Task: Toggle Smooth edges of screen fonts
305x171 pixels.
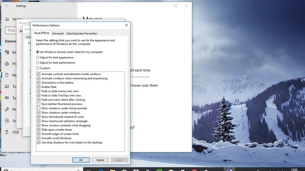Action: (x=39, y=134)
